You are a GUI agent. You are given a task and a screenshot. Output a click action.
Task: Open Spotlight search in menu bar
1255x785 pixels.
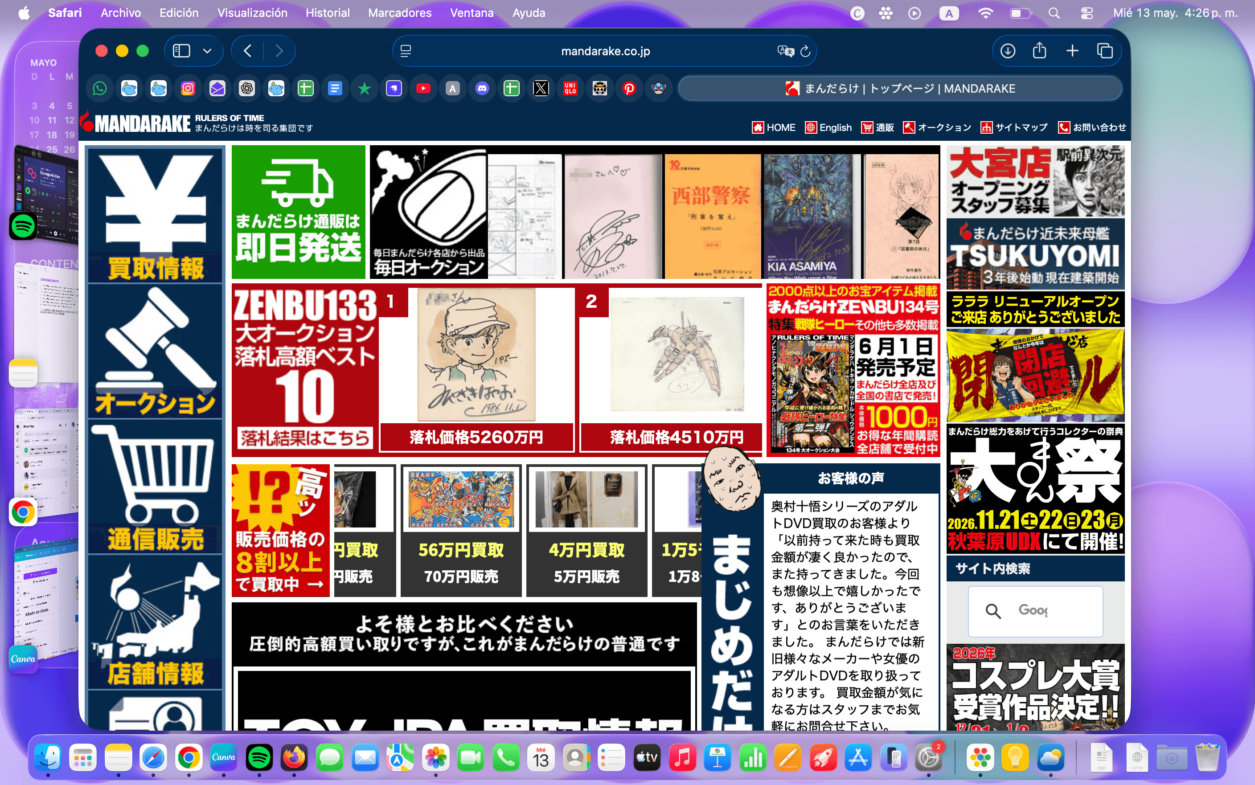[1054, 13]
